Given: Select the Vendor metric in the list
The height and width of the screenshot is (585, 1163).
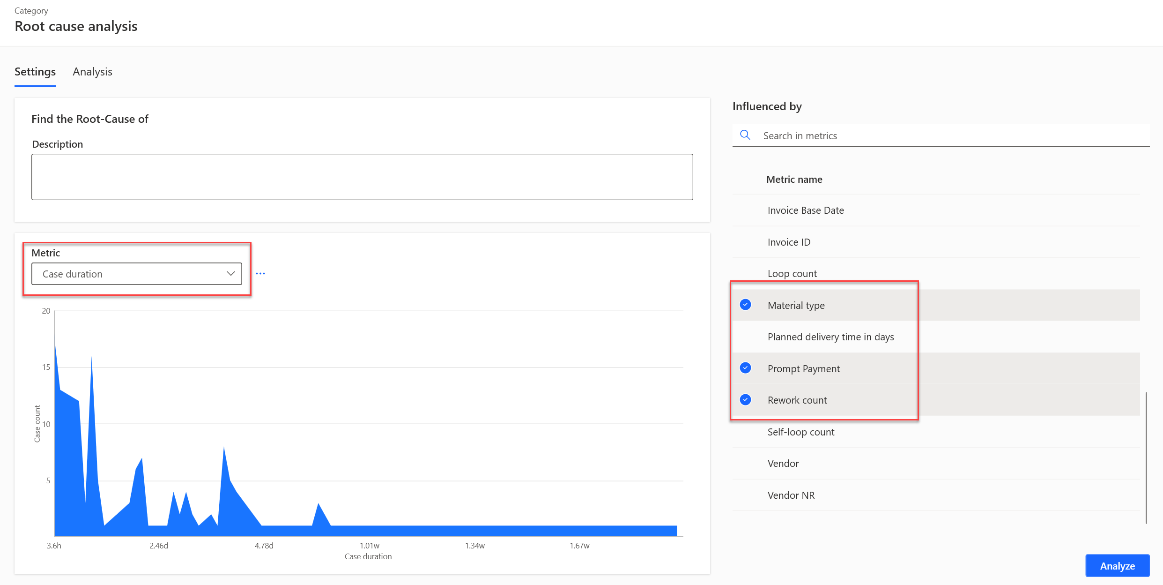Looking at the screenshot, I should pos(783,463).
